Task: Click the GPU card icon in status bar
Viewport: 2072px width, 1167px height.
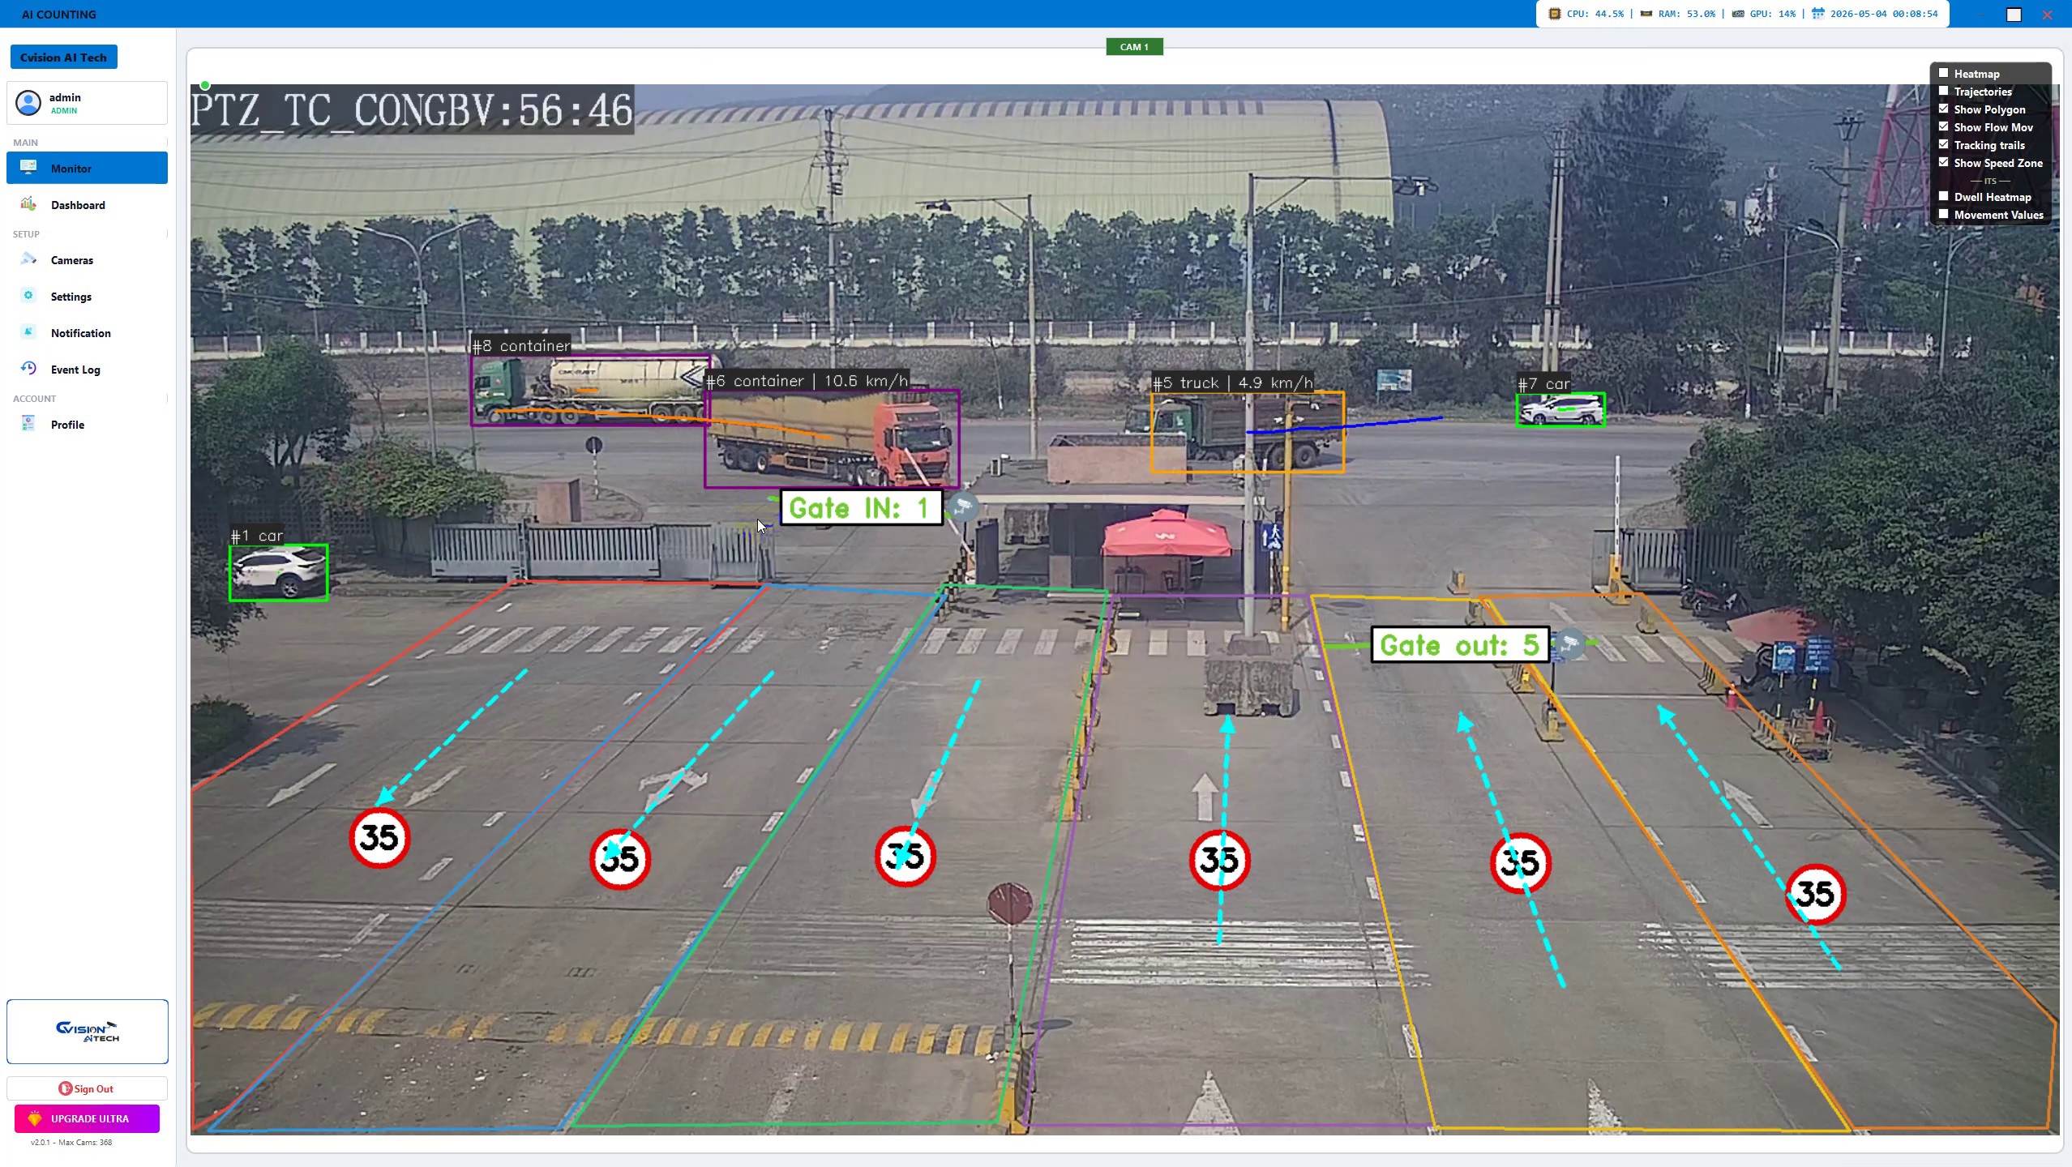Action: click(x=1737, y=14)
